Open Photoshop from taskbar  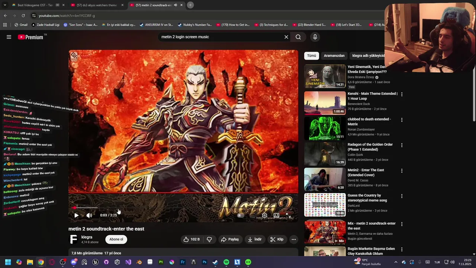[205, 262]
